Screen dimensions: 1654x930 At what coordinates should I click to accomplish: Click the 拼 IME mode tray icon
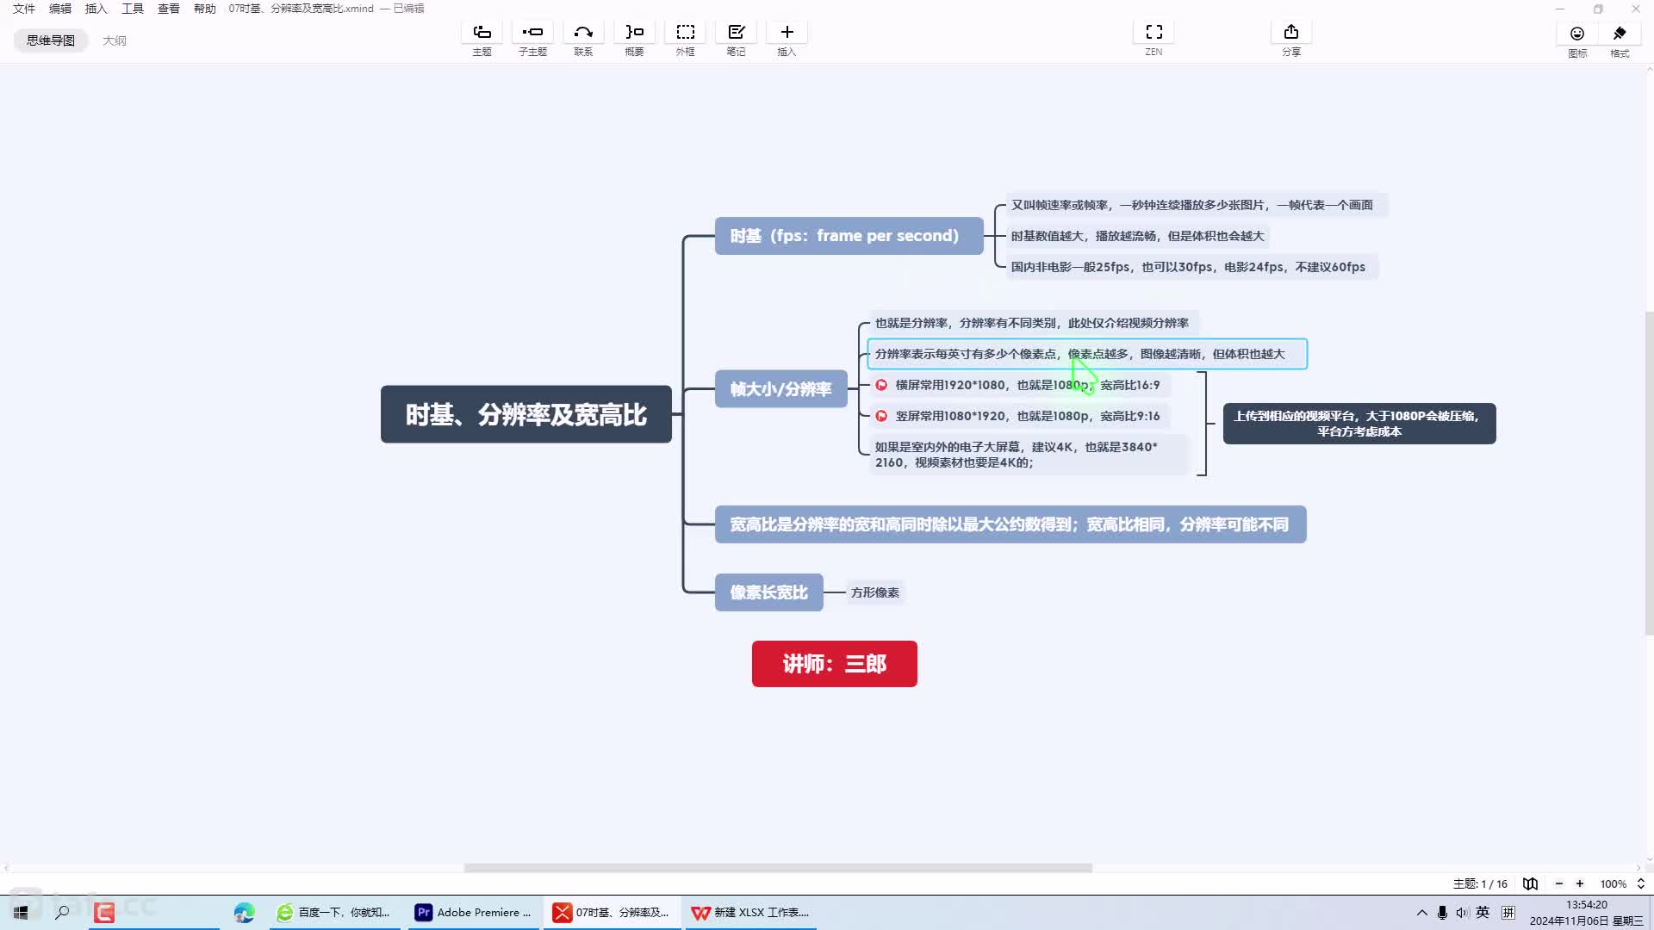(1508, 912)
